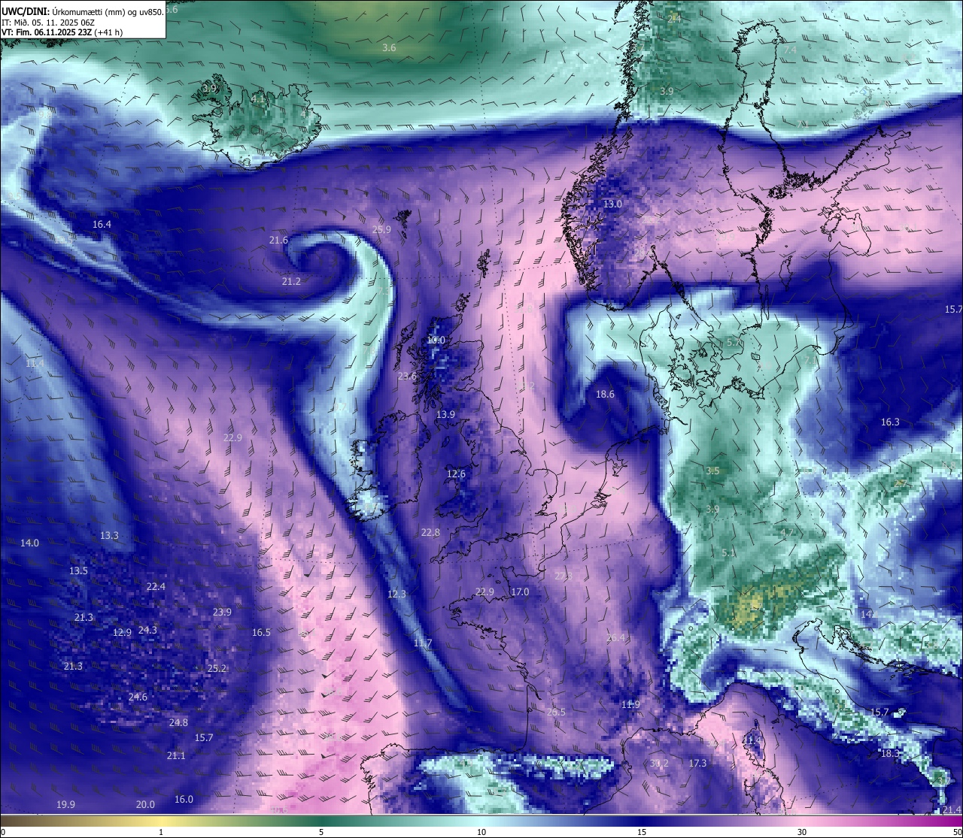Click the 11.7 value in Bay of Biscay
The height and width of the screenshot is (838, 963).
click(423, 643)
